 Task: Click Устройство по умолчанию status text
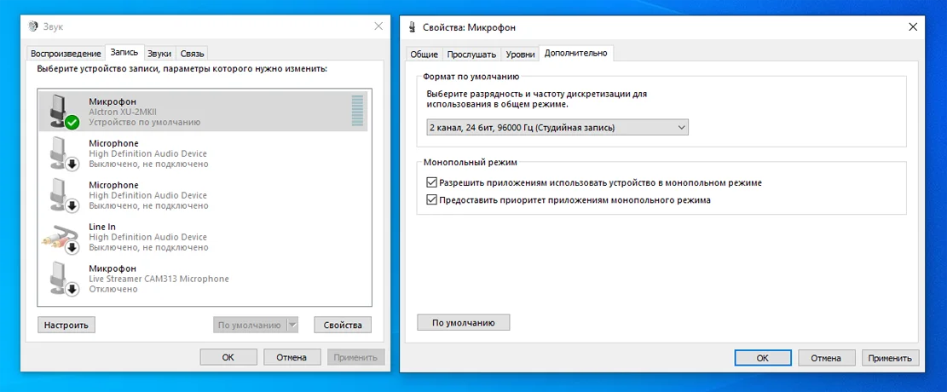(x=144, y=122)
